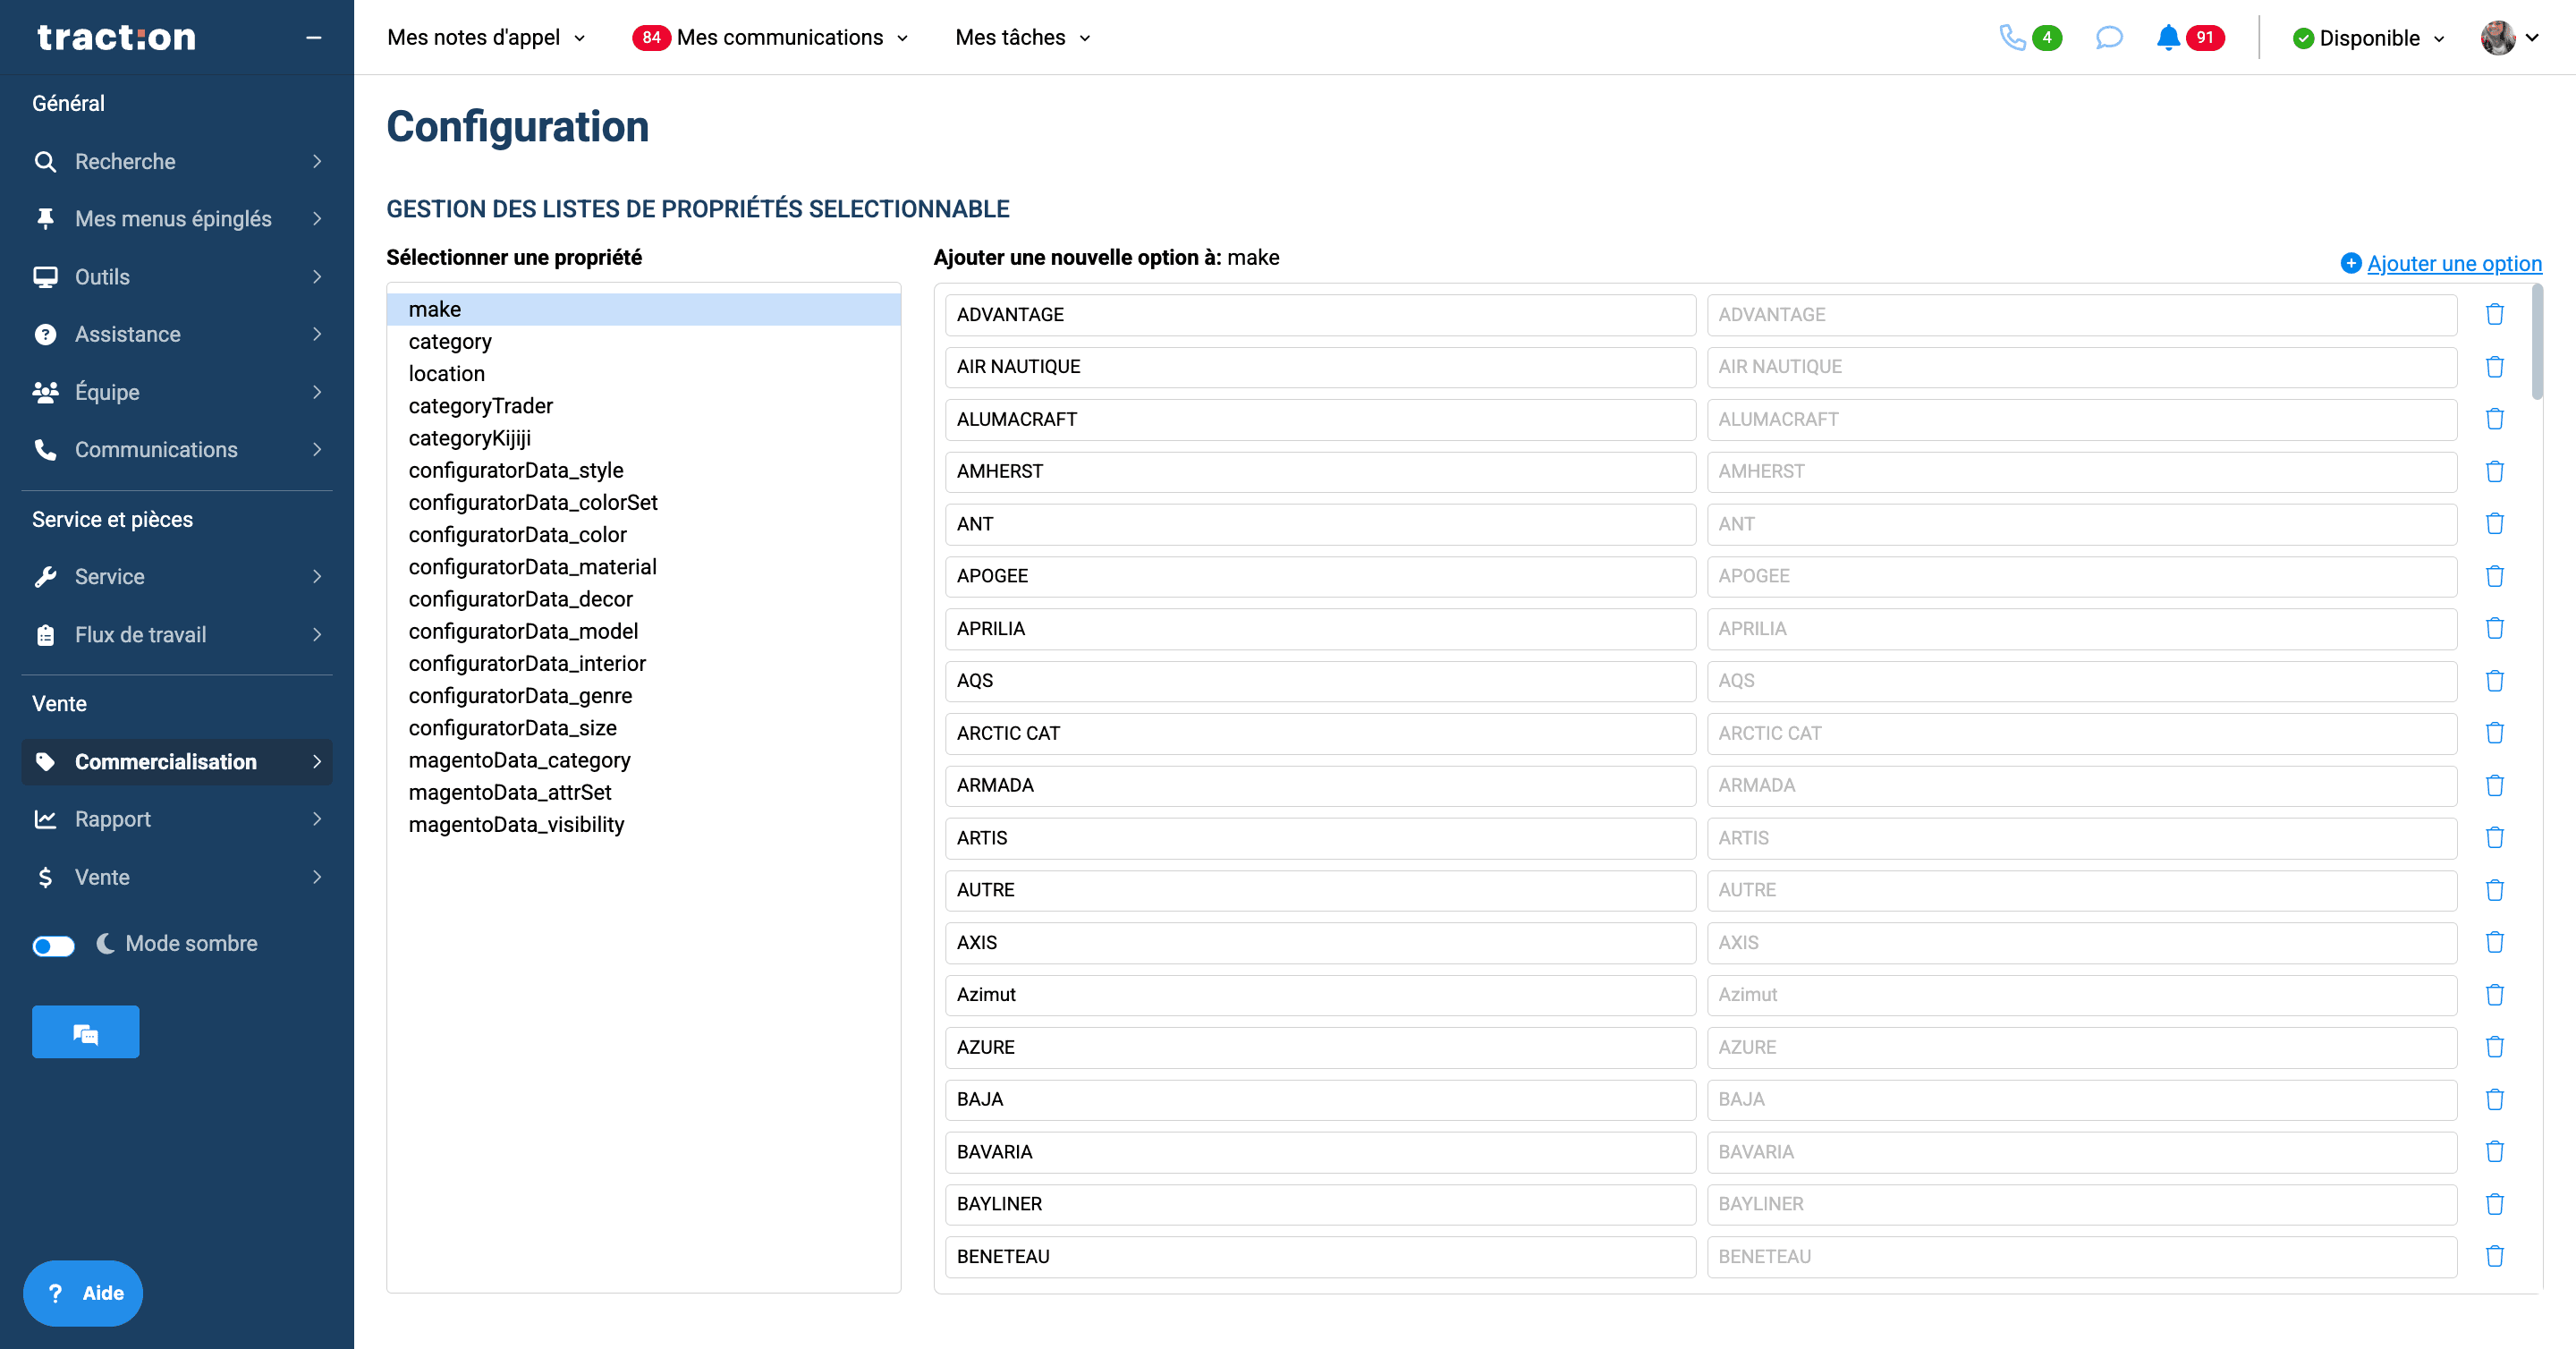Screen dimensions: 2576x1349
Task: Open the Rapport sidebar menu
Action: (177, 819)
